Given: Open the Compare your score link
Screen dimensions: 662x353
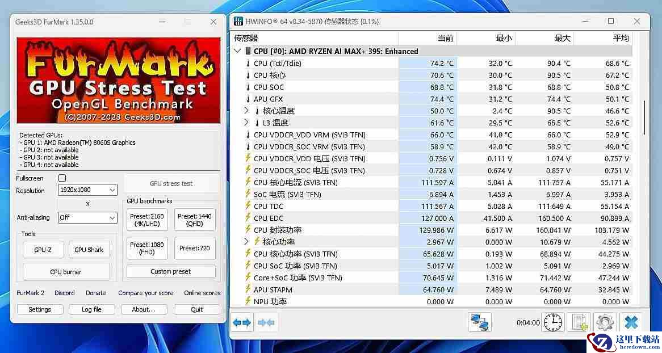Looking at the screenshot, I should click(146, 293).
